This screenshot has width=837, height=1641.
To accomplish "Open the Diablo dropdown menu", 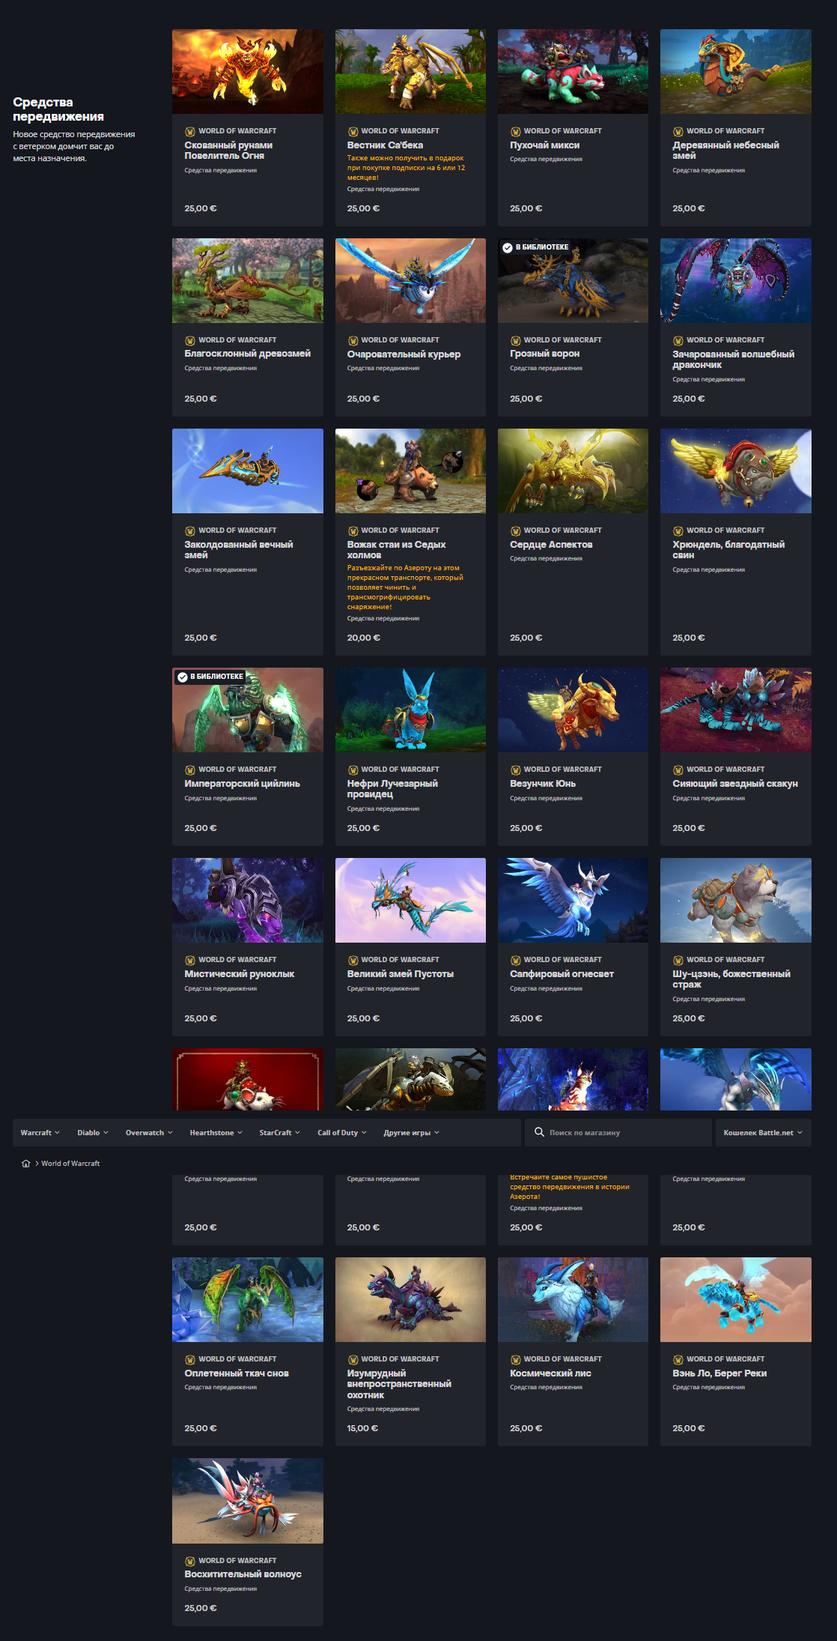I will 92,1133.
